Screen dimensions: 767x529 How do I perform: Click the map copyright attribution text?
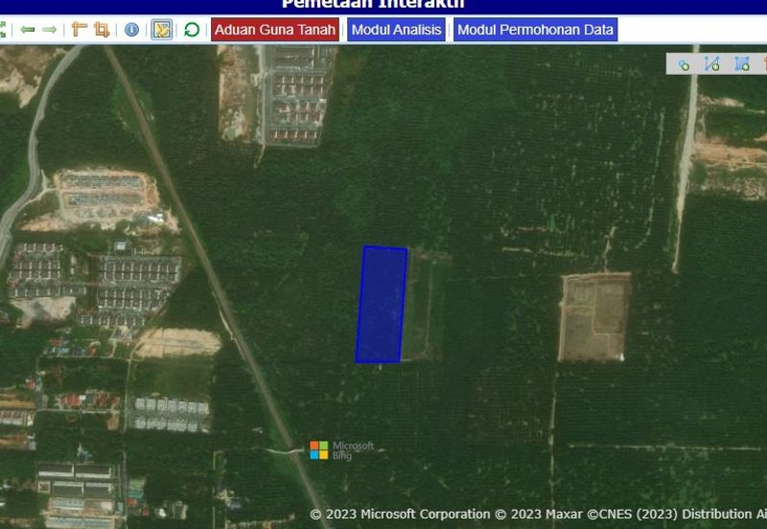(537, 515)
